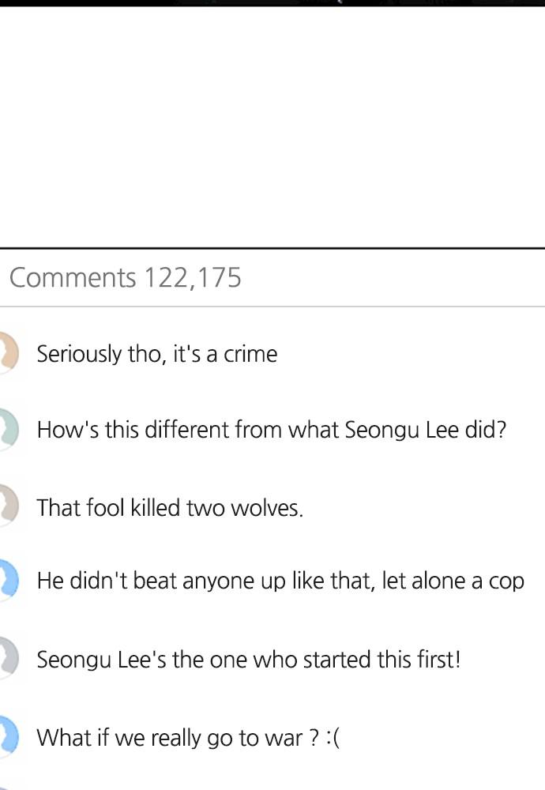Click the comment about beating up a cop

(280, 581)
